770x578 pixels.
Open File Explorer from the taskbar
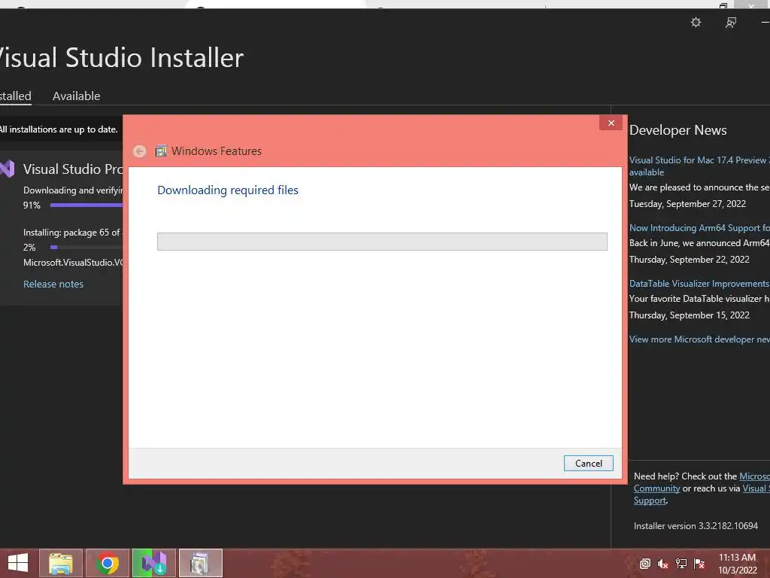tap(61, 563)
